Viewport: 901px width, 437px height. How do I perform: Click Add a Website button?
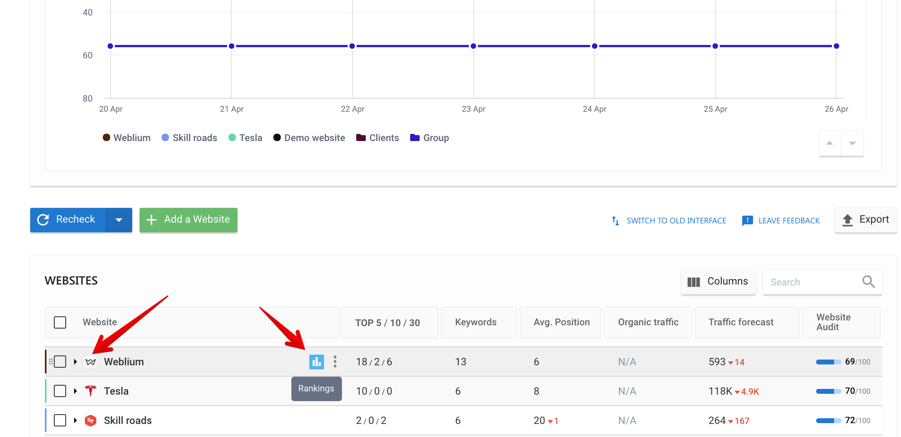tap(188, 220)
